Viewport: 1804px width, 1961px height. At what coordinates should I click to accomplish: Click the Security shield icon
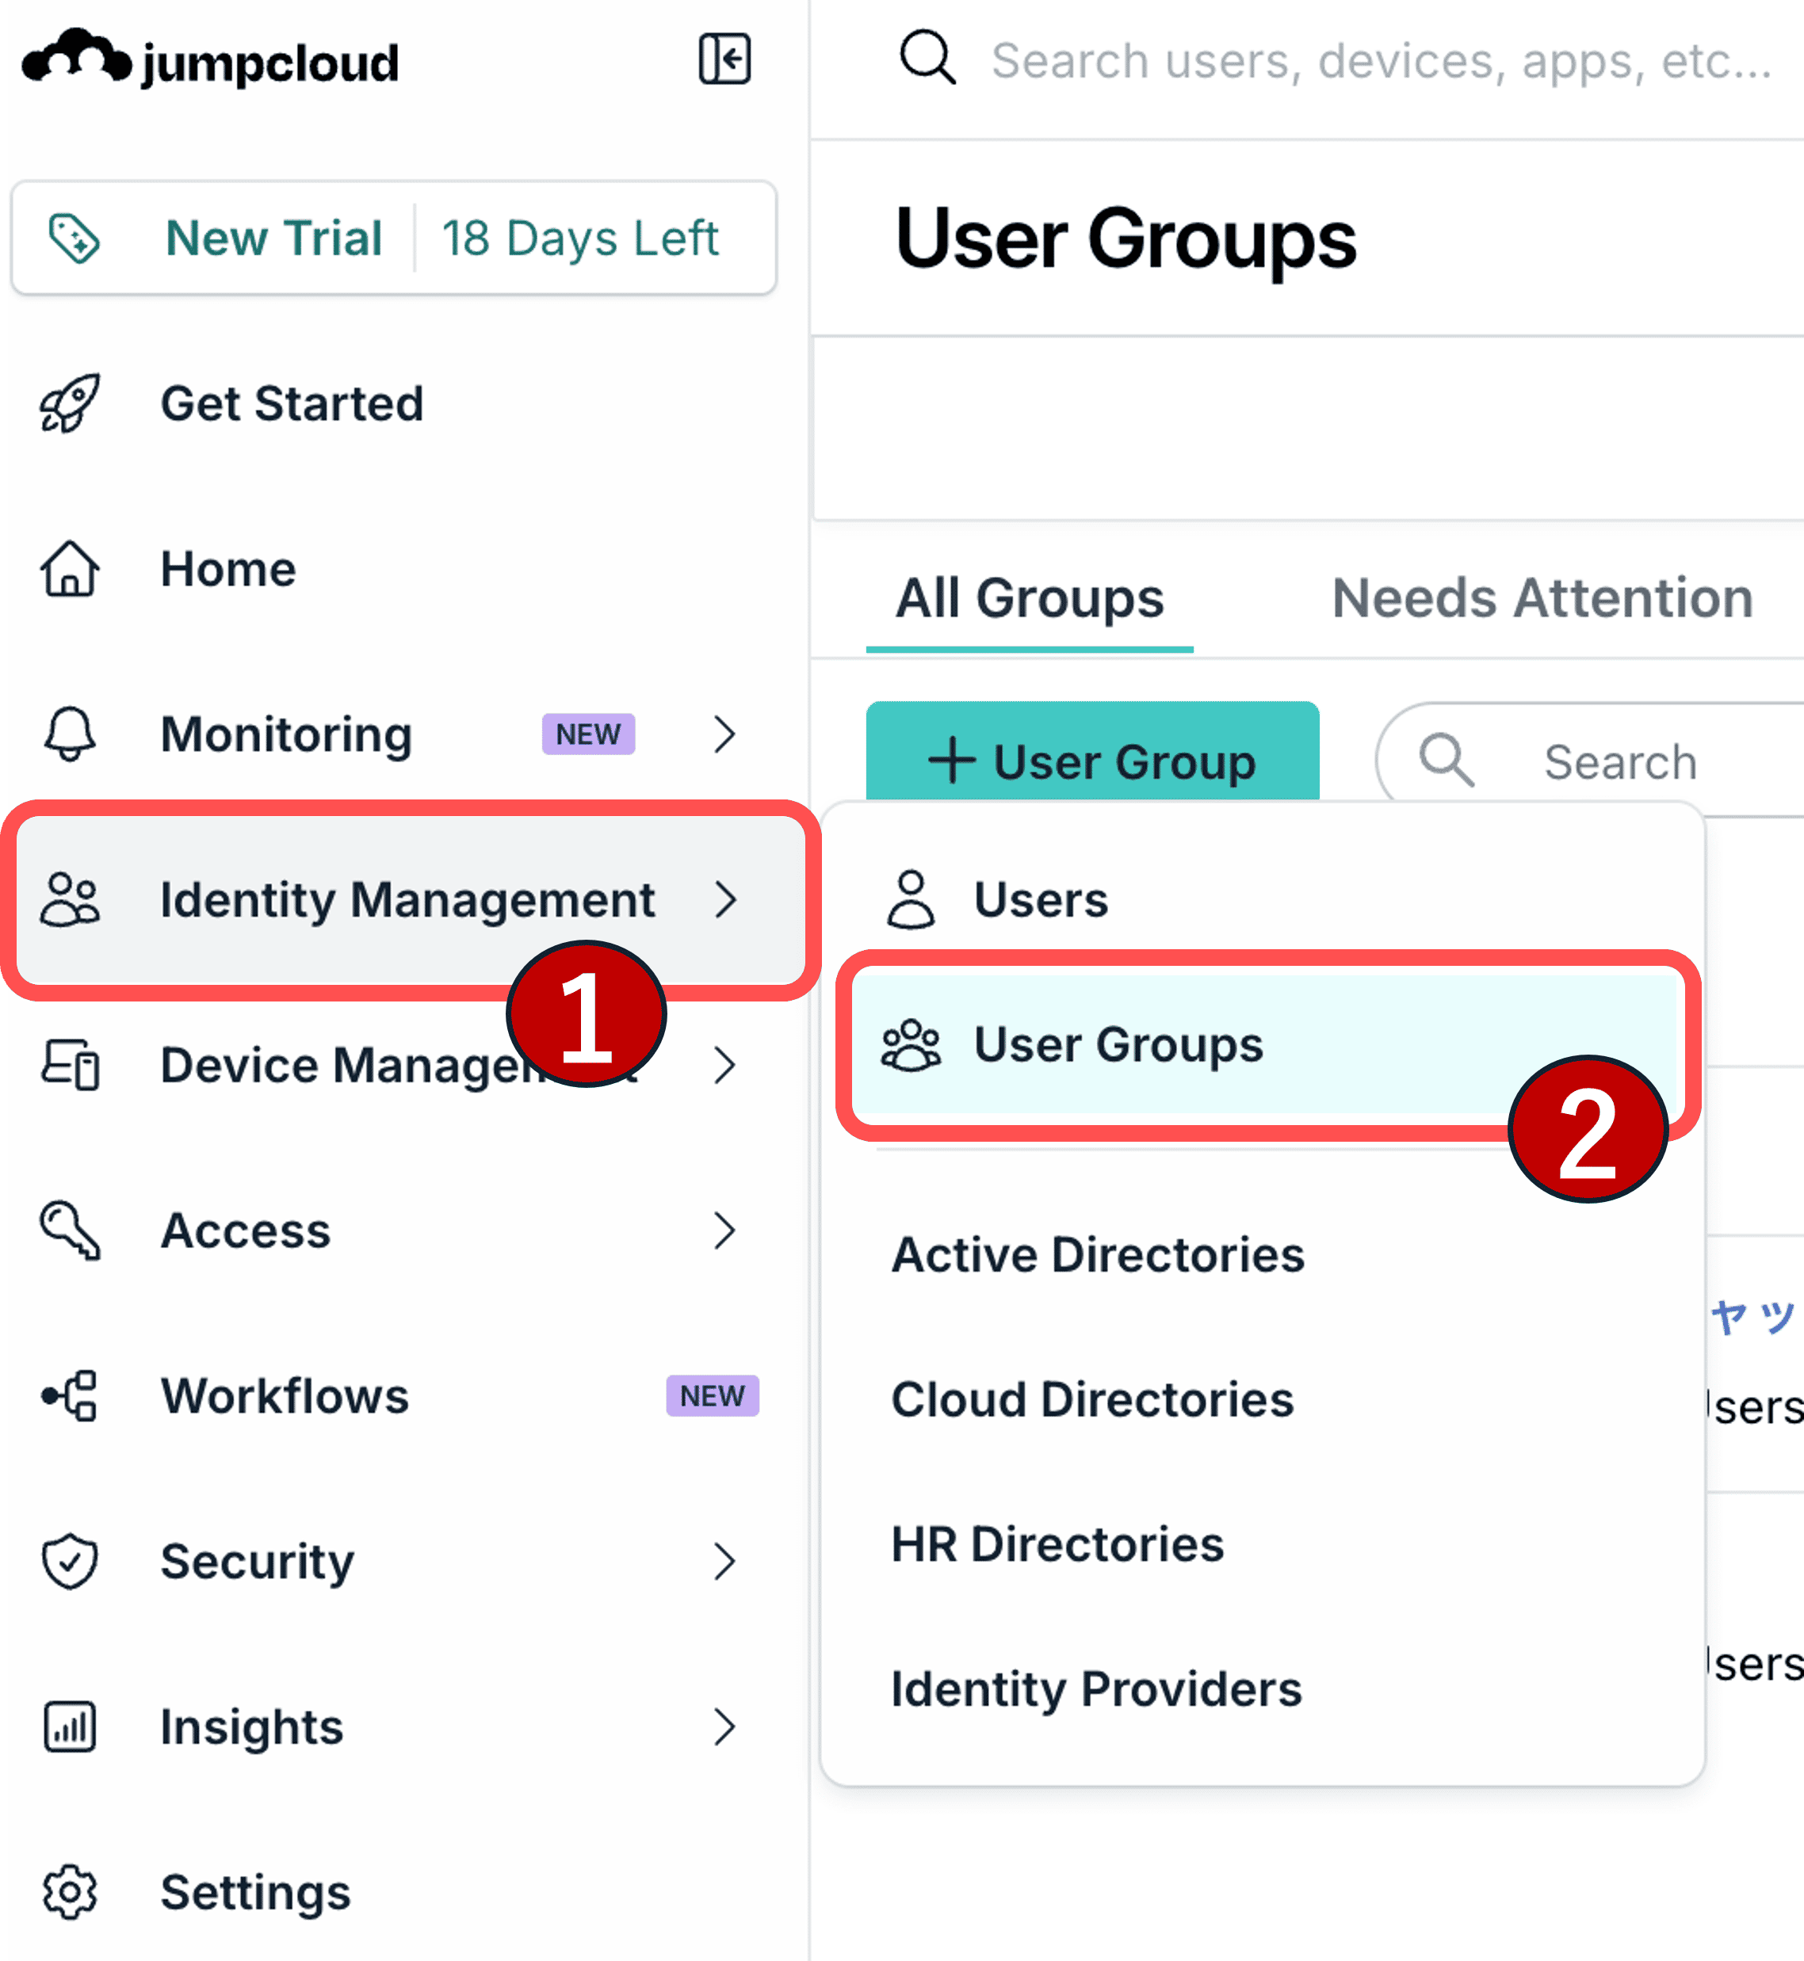click(x=69, y=1561)
